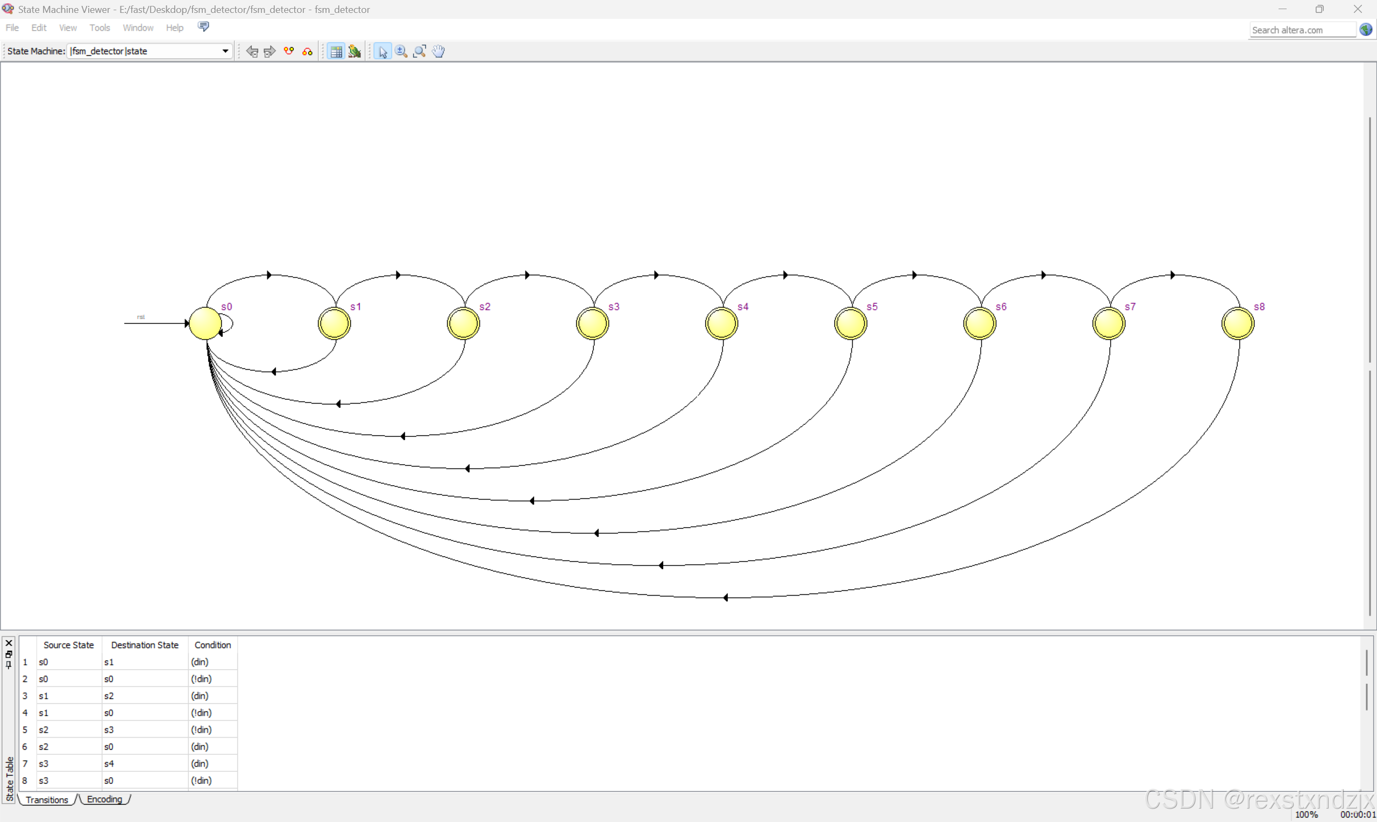The height and width of the screenshot is (822, 1377).
Task: Select the hand pan tool
Action: tap(438, 52)
